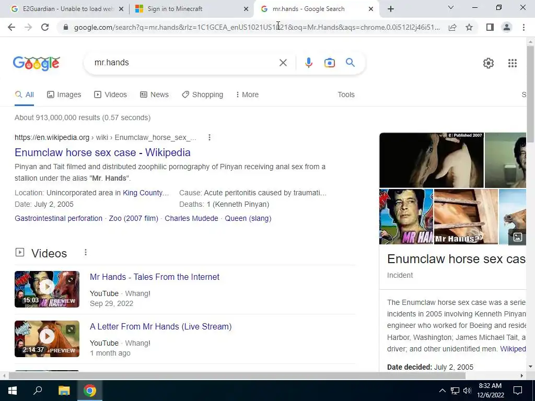The image size is (535, 401).
Task: Close the mr.hands Google Search tab
Action: tap(371, 9)
